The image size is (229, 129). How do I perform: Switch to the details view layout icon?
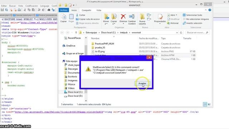click(205, 104)
